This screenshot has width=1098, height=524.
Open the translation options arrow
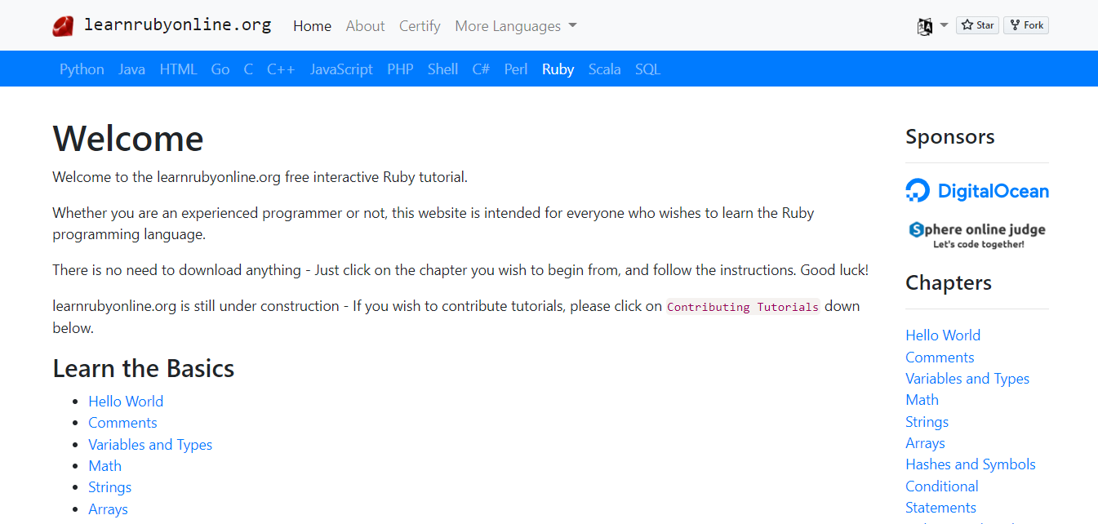(x=944, y=25)
